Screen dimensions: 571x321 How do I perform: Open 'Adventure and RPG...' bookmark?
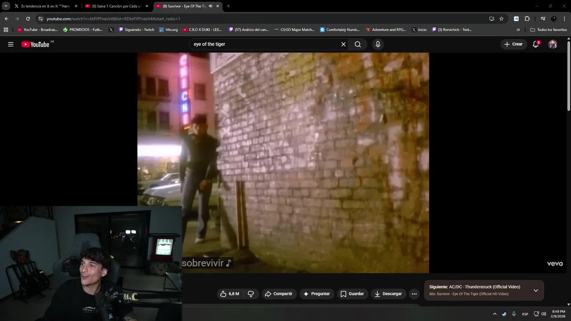[386, 30]
